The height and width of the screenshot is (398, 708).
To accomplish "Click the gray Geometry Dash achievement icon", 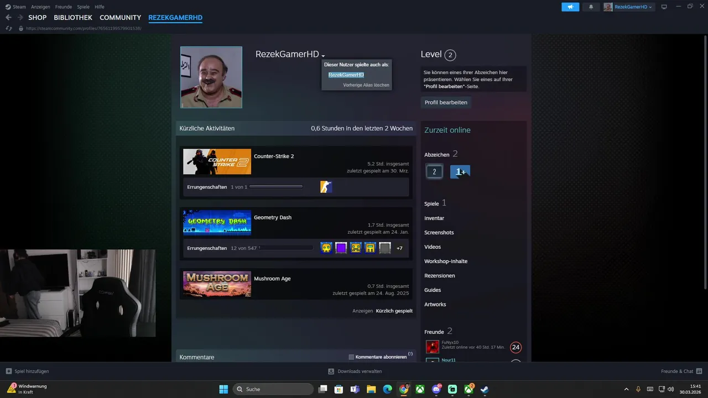I will point(385,248).
